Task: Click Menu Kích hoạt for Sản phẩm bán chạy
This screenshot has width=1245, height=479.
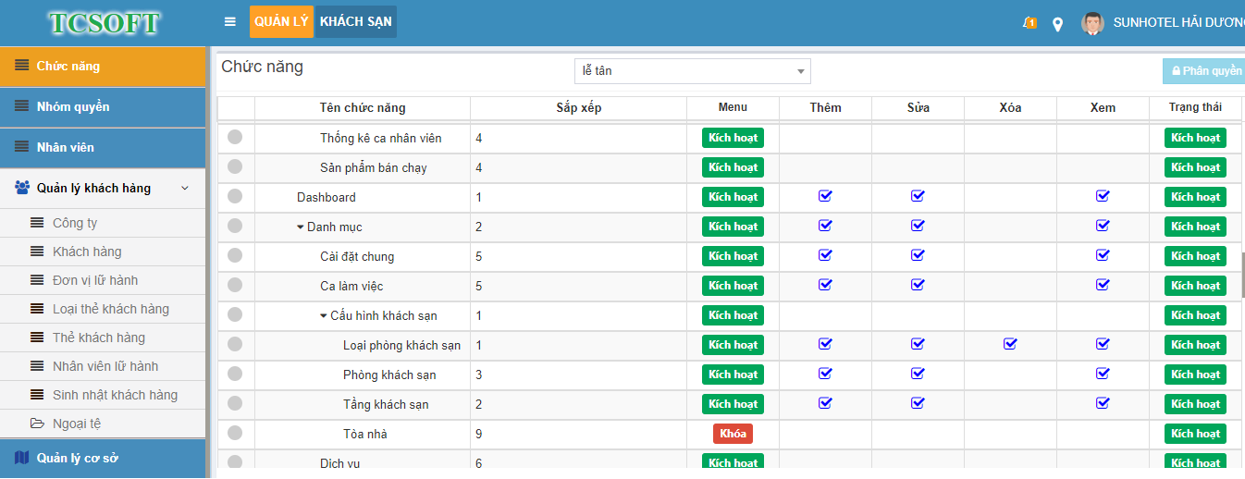Action: coord(733,167)
